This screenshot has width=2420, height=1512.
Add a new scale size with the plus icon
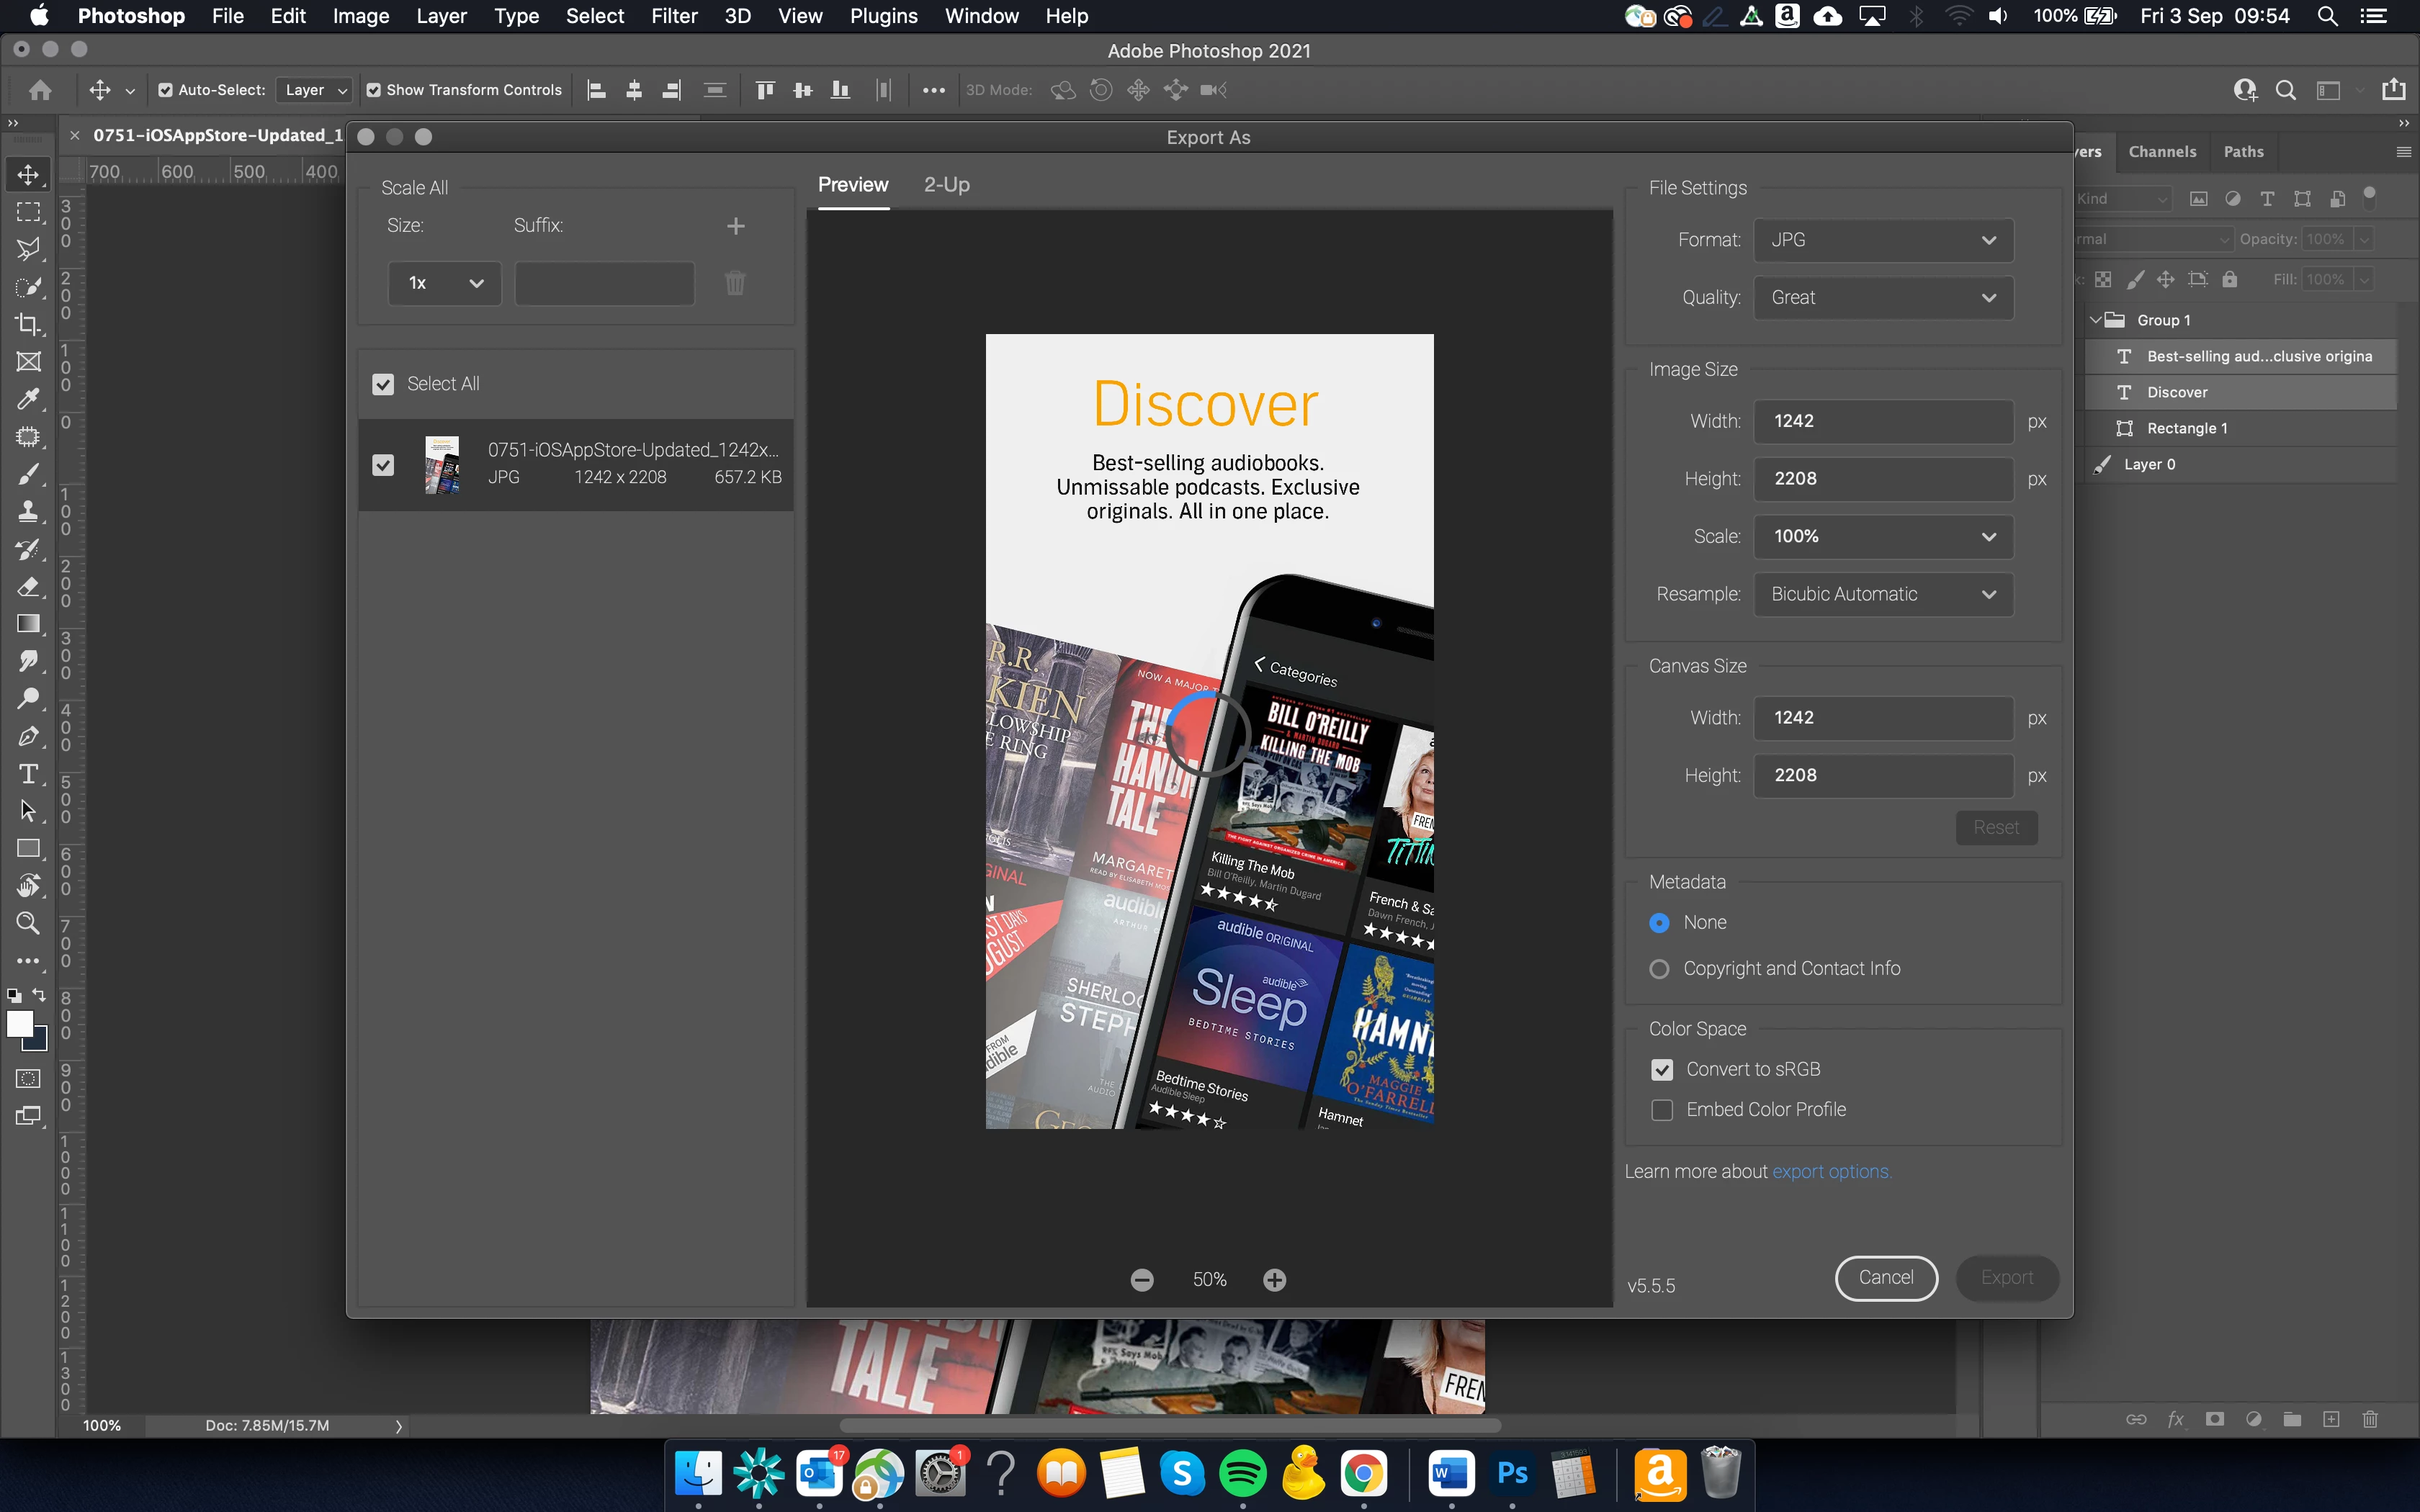point(735,226)
